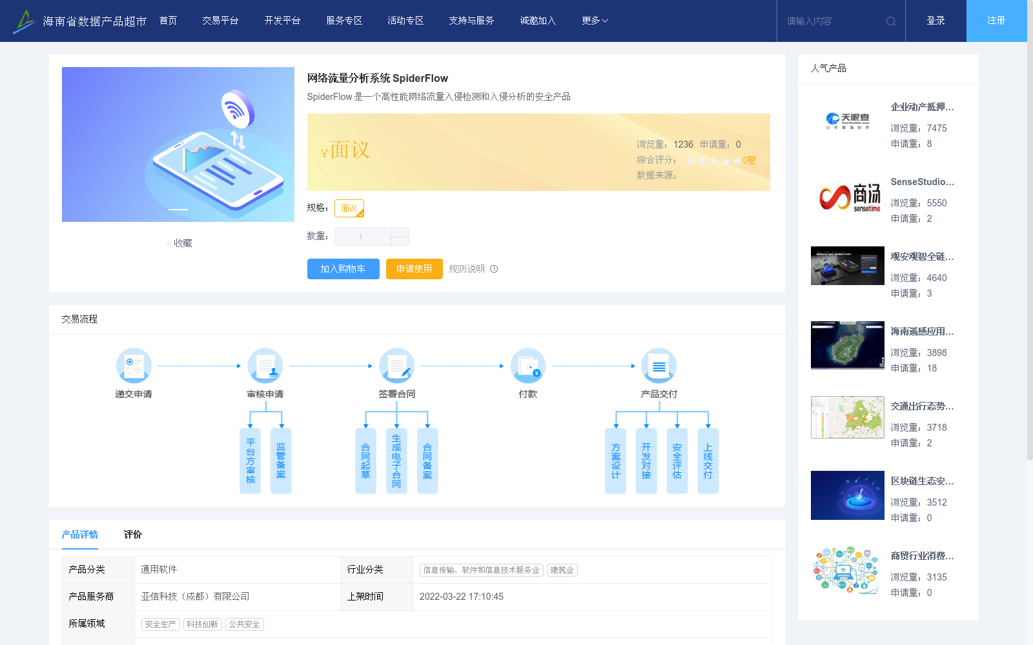Click the 亚信科技（成都）有限公司 provider text
Viewport: 1033px width, 645px height.
pyautogui.click(x=196, y=597)
